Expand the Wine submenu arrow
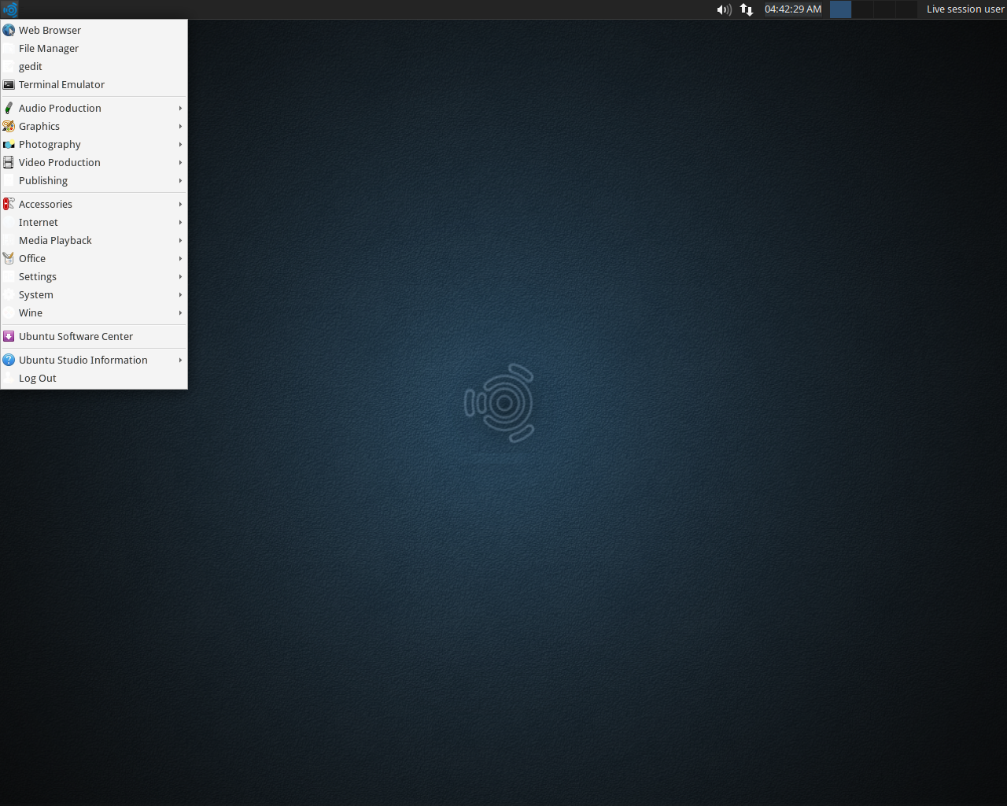 (x=180, y=312)
